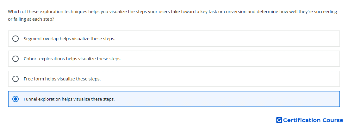Click 'Segment overlap helps visualize these steps' text
This screenshot has width=348, height=126.
[70, 39]
